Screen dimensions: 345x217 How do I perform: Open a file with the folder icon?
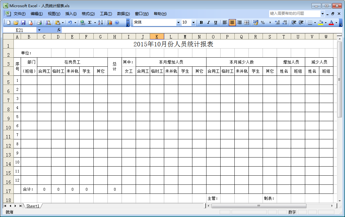point(16,23)
